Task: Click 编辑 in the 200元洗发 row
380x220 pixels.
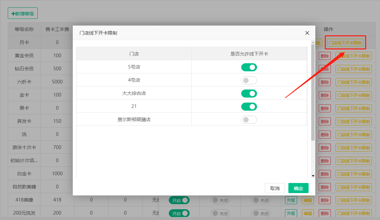Action: [308, 213]
